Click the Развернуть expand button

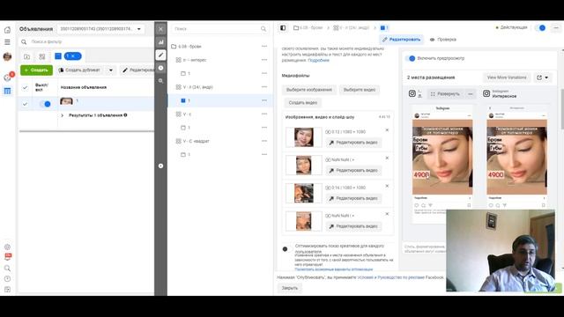[x=445, y=94]
